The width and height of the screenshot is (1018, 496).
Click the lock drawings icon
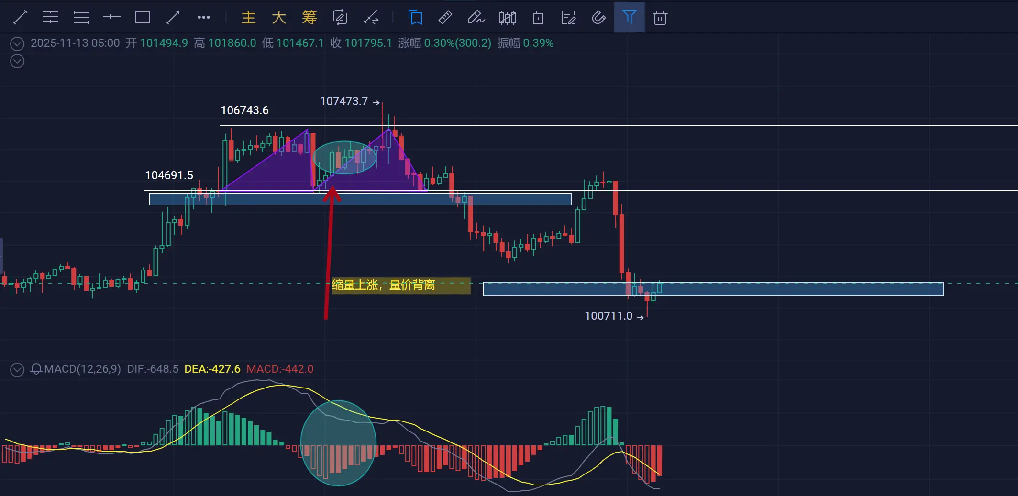pos(538,18)
